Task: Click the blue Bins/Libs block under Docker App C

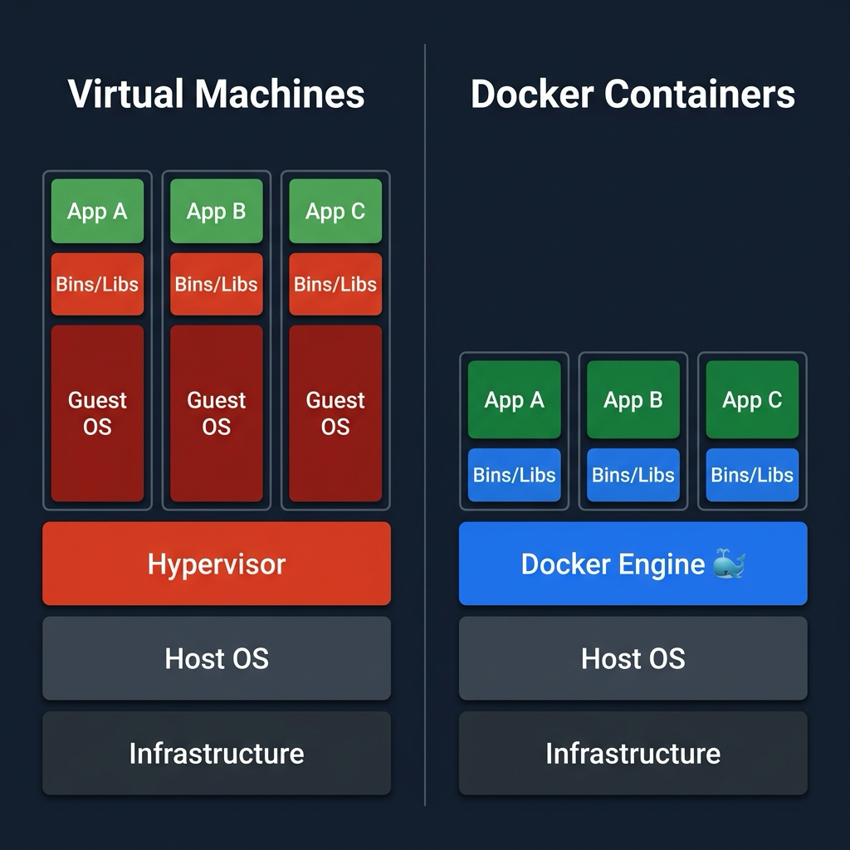Action: point(752,475)
